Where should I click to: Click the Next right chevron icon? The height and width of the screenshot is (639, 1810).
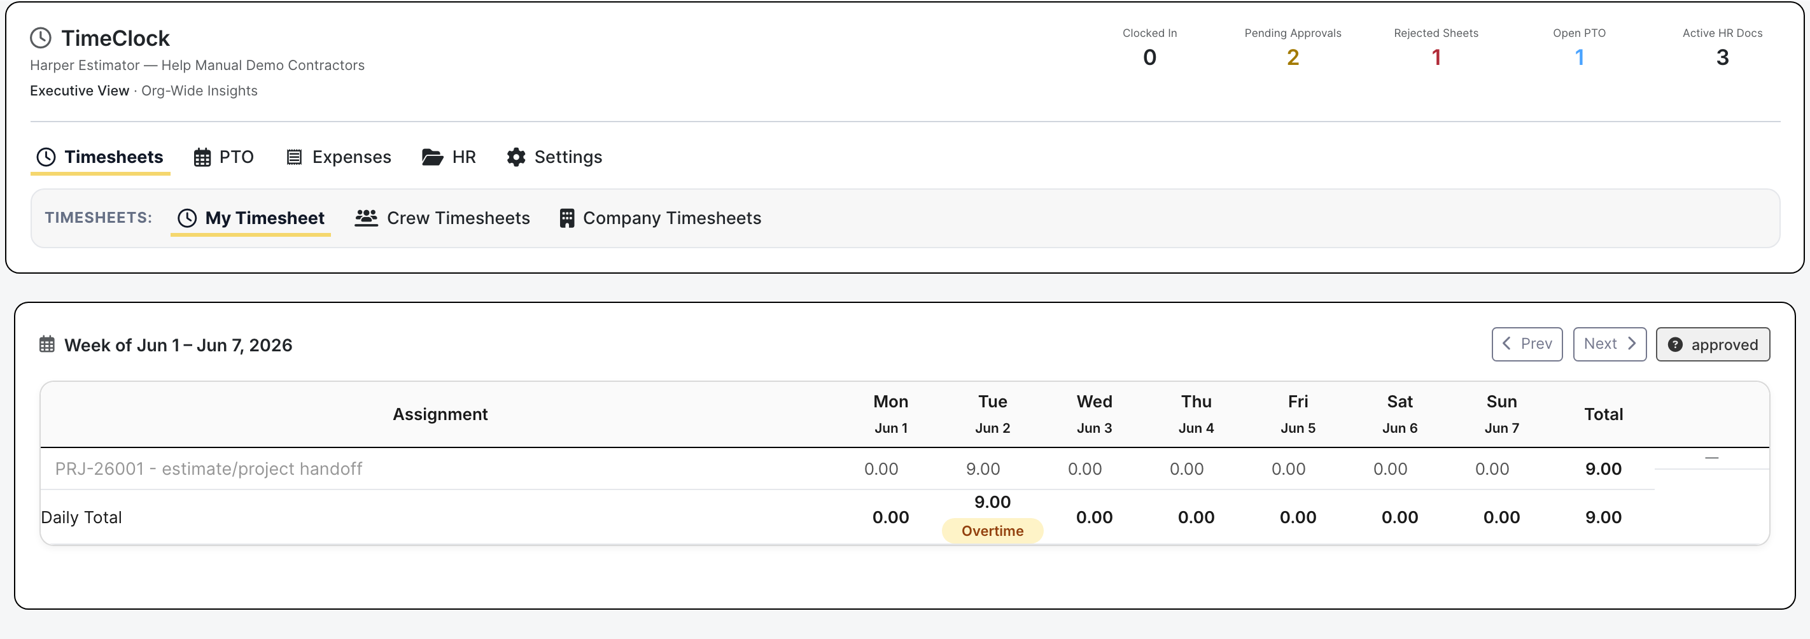1632,344
